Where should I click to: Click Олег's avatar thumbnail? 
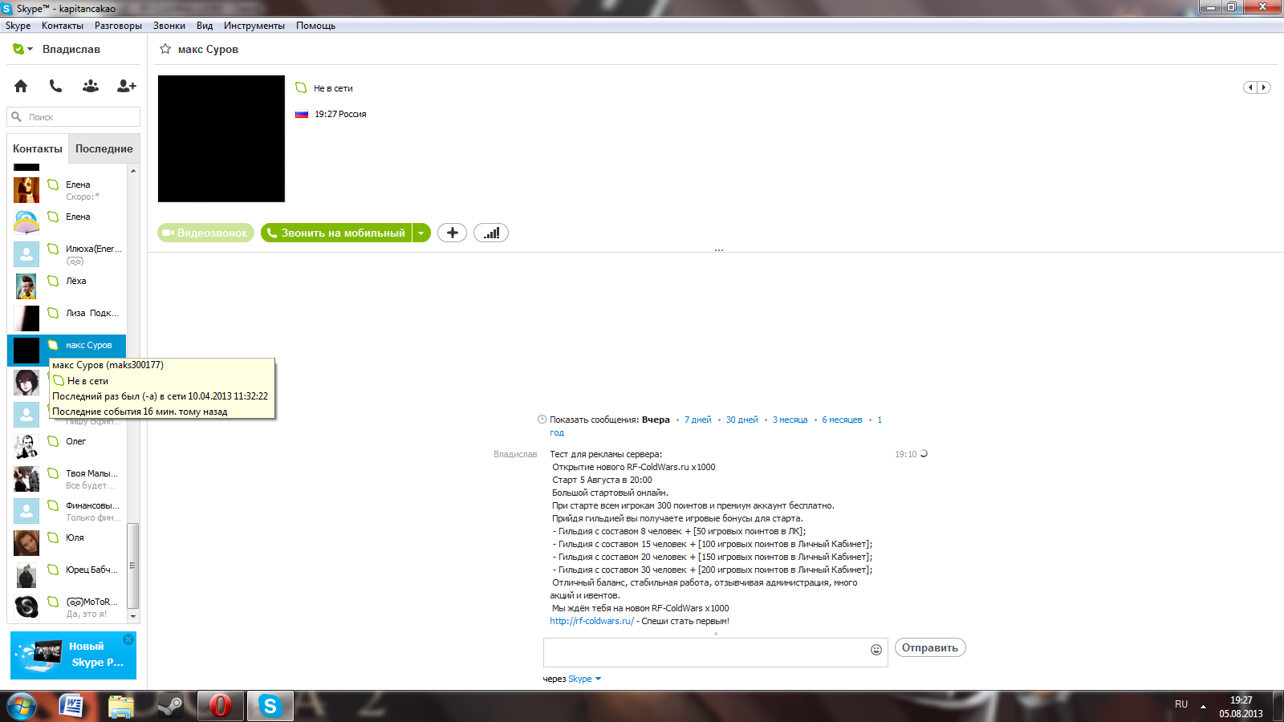tap(26, 447)
